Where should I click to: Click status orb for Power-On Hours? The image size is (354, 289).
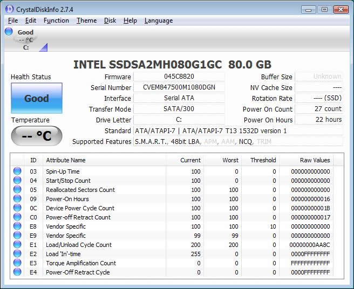point(17,199)
